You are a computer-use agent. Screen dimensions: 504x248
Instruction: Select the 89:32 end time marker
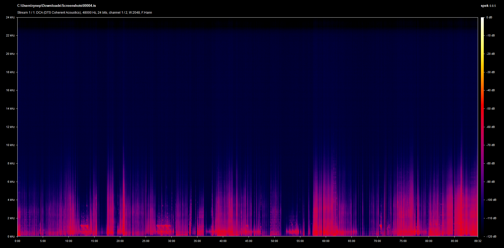(x=478, y=241)
